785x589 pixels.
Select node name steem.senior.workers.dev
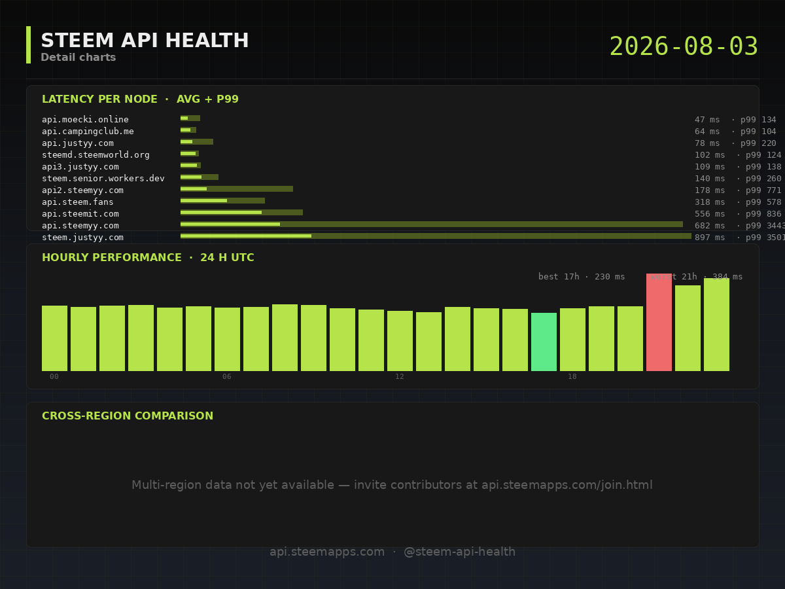[x=103, y=179]
